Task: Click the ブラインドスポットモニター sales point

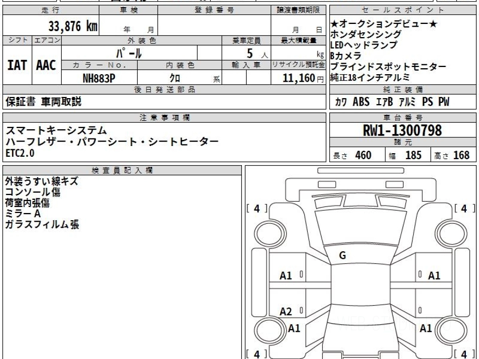Action: tap(388, 67)
